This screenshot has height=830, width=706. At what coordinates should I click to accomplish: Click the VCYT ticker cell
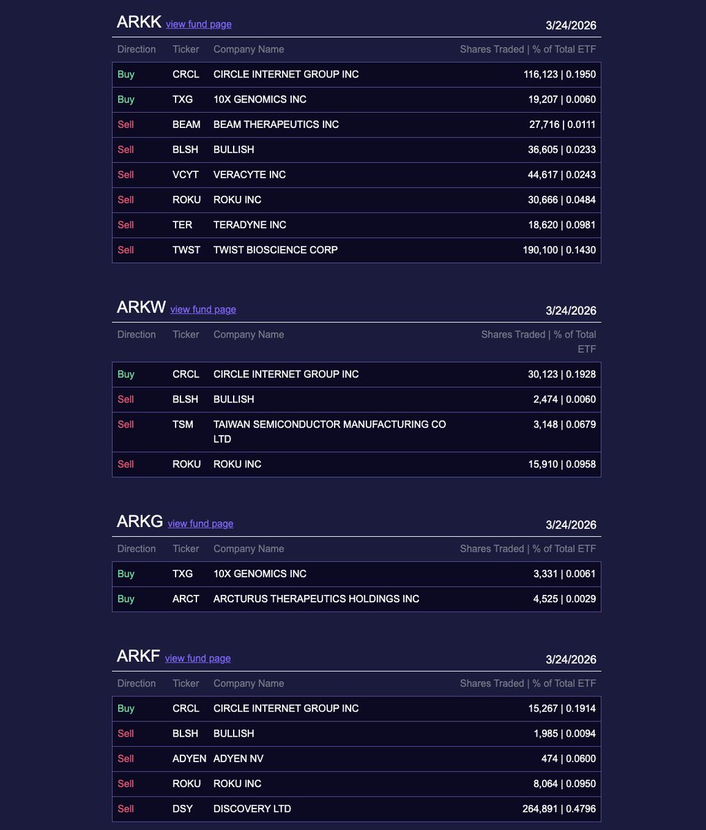(x=185, y=174)
